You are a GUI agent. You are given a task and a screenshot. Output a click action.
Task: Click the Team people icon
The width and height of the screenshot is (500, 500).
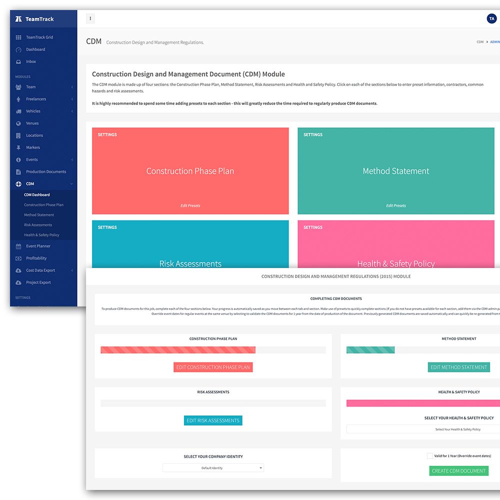click(18, 87)
